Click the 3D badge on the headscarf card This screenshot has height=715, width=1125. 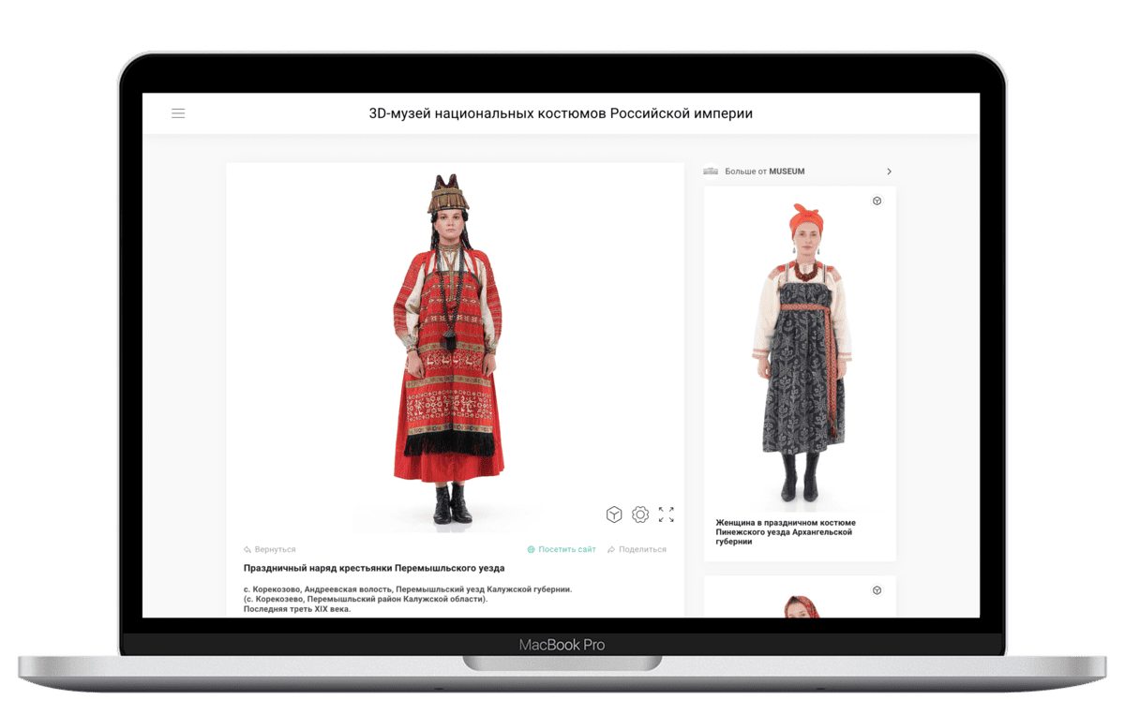(877, 590)
